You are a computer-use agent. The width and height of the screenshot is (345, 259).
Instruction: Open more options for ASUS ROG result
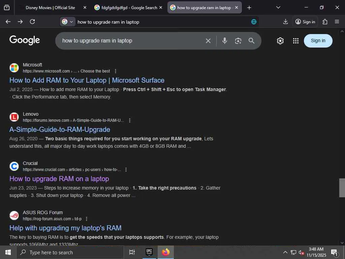(87, 219)
